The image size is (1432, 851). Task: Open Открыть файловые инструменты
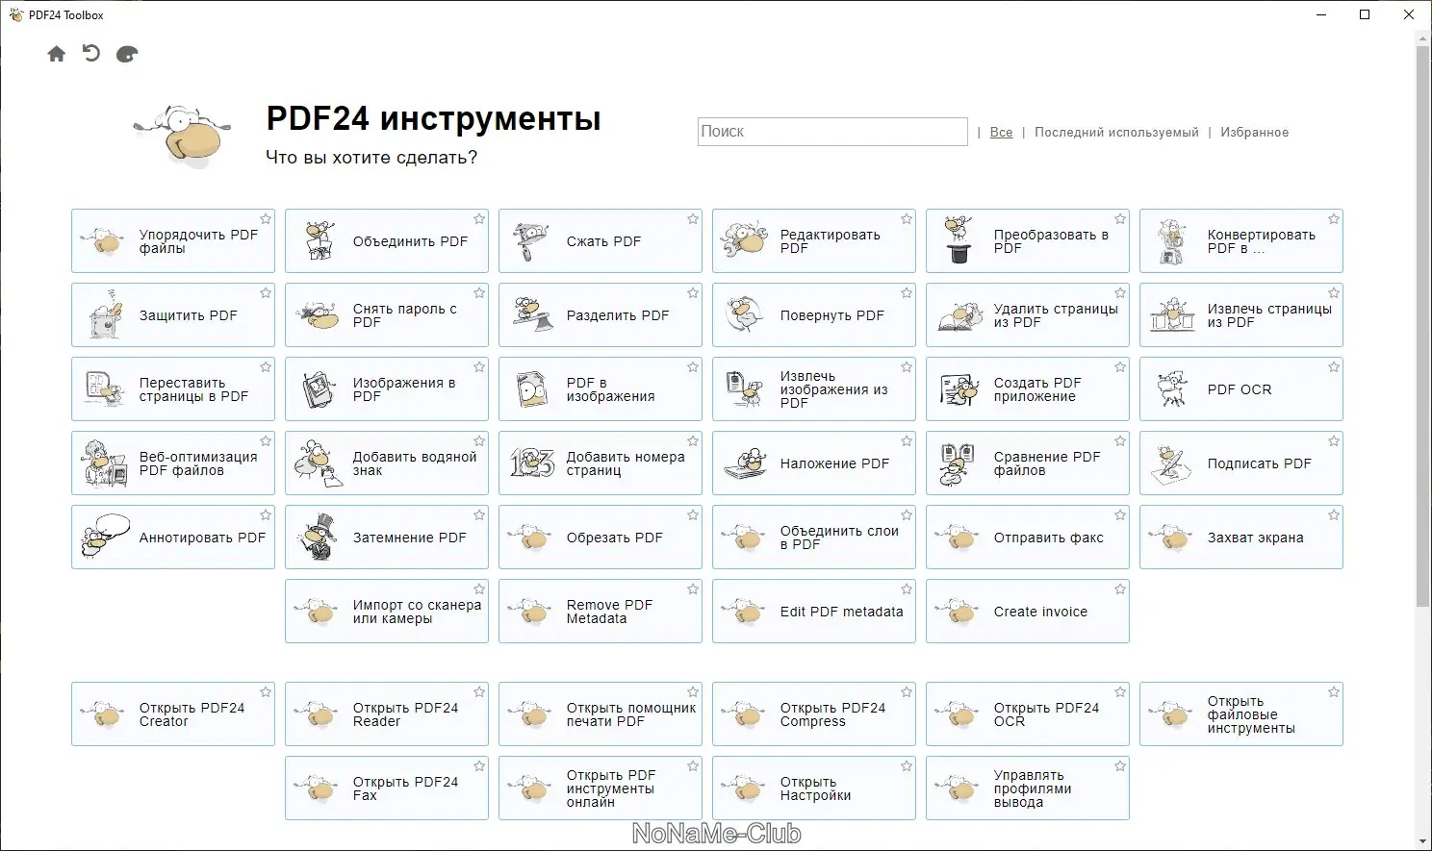(1241, 714)
